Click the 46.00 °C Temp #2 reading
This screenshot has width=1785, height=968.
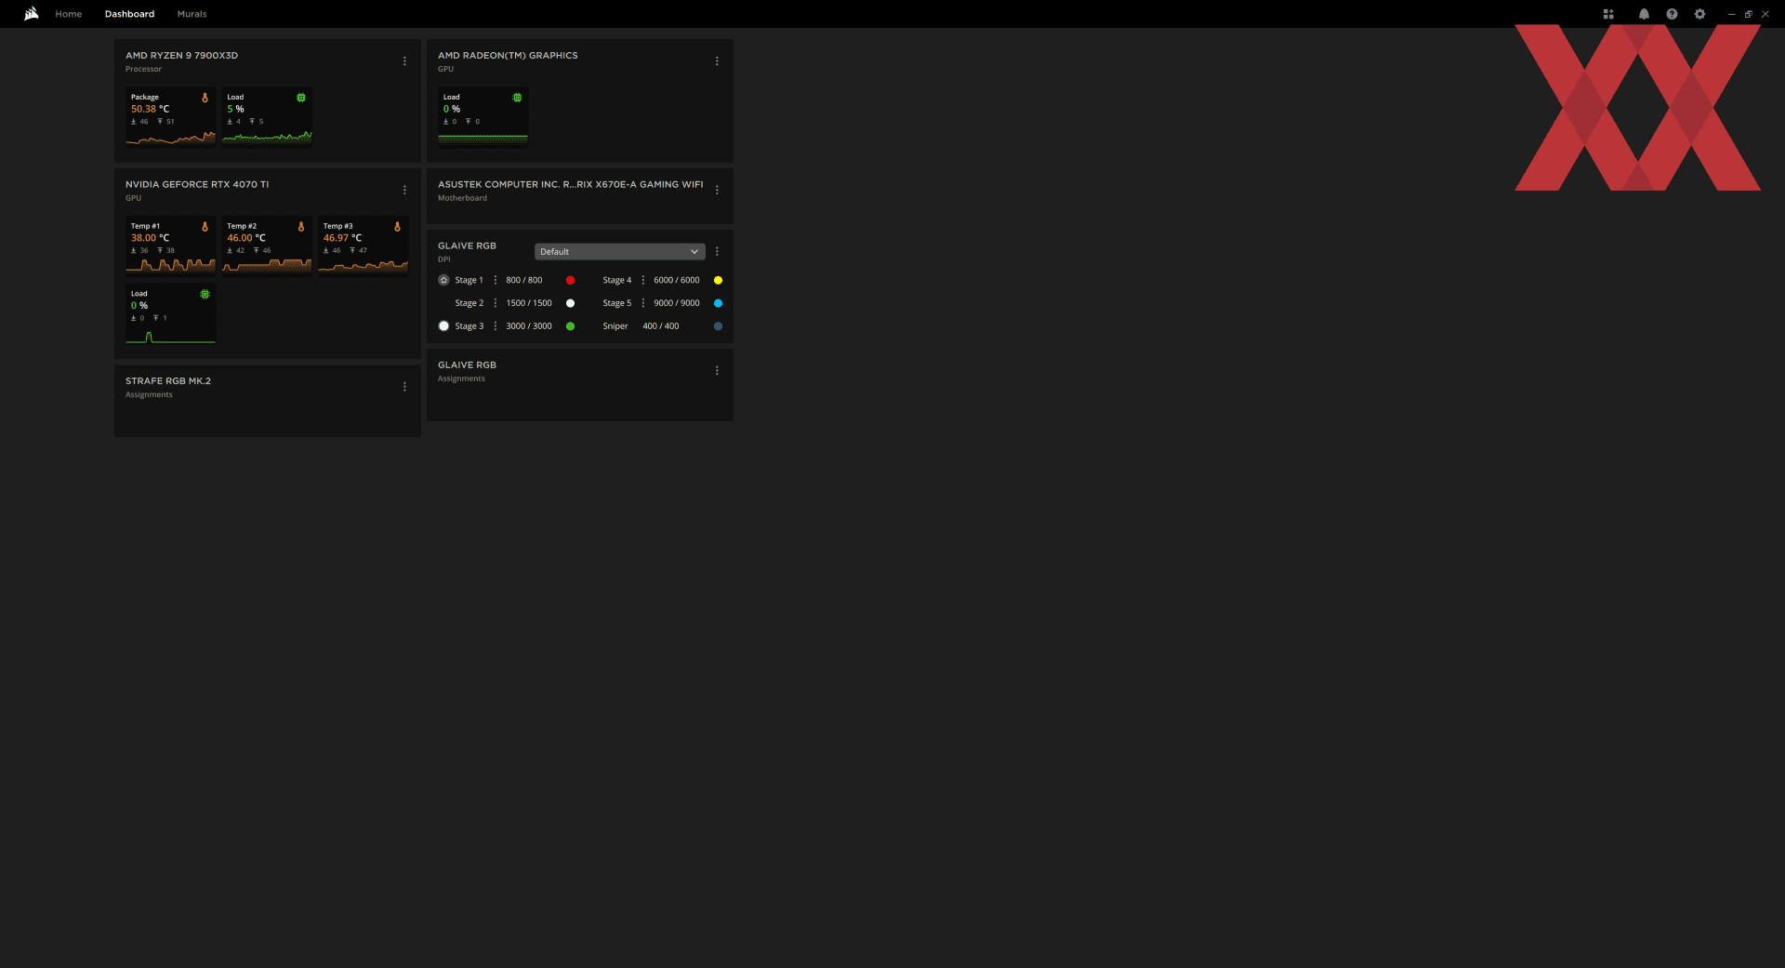pos(245,238)
